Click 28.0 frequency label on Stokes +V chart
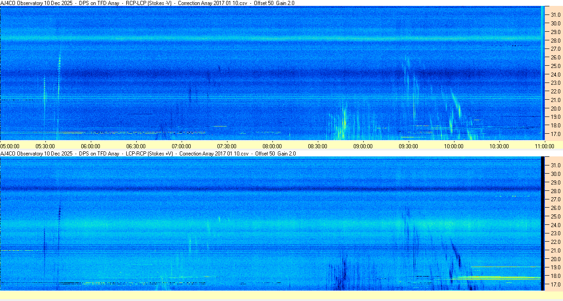The width and height of the screenshot is (563, 301). (556, 191)
